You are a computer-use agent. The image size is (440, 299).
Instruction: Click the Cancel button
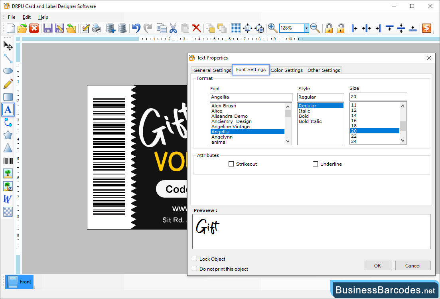pyautogui.click(x=413, y=265)
